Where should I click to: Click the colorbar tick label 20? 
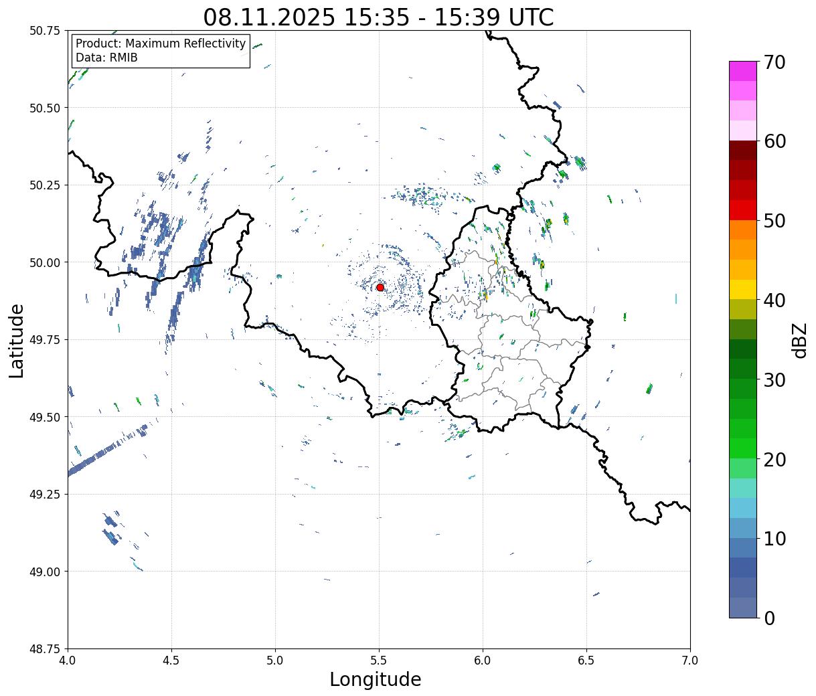(x=774, y=459)
